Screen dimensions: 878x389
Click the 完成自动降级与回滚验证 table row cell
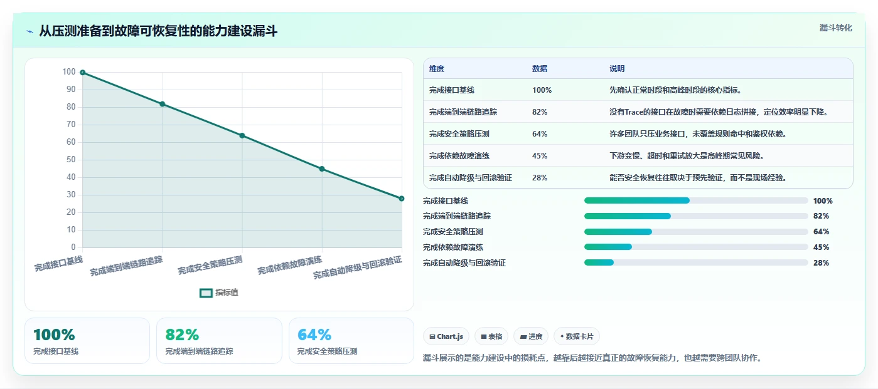point(471,178)
